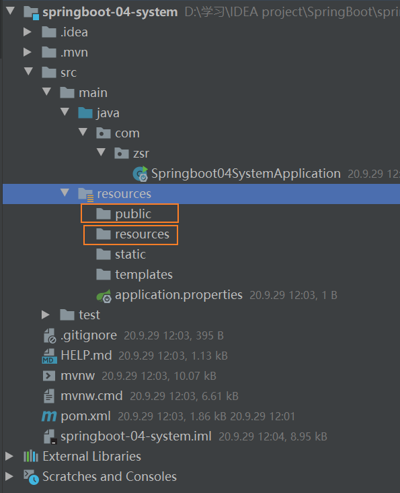Click the zsr package icon

[122, 153]
